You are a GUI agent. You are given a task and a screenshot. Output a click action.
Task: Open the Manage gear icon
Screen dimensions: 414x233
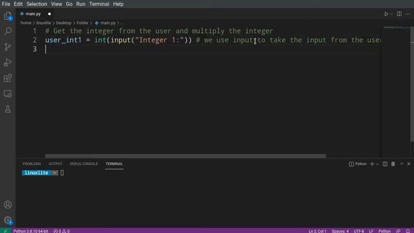pos(8,220)
